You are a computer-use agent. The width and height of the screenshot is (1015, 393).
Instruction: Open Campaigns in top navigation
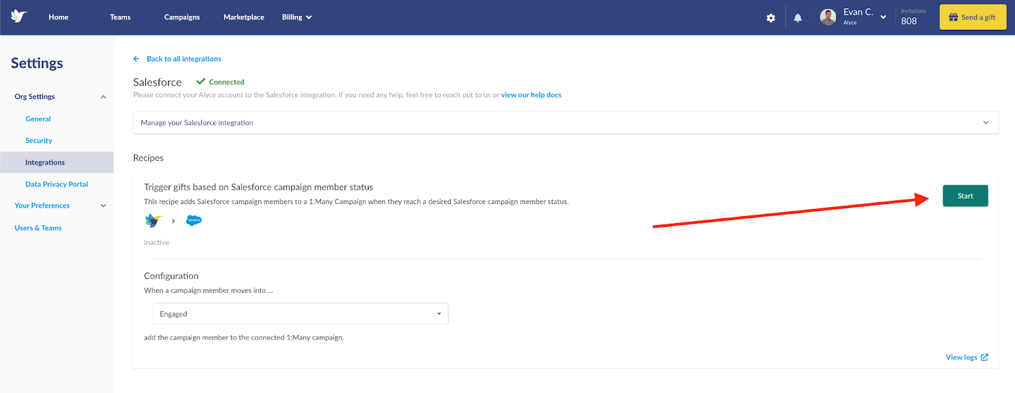click(182, 17)
